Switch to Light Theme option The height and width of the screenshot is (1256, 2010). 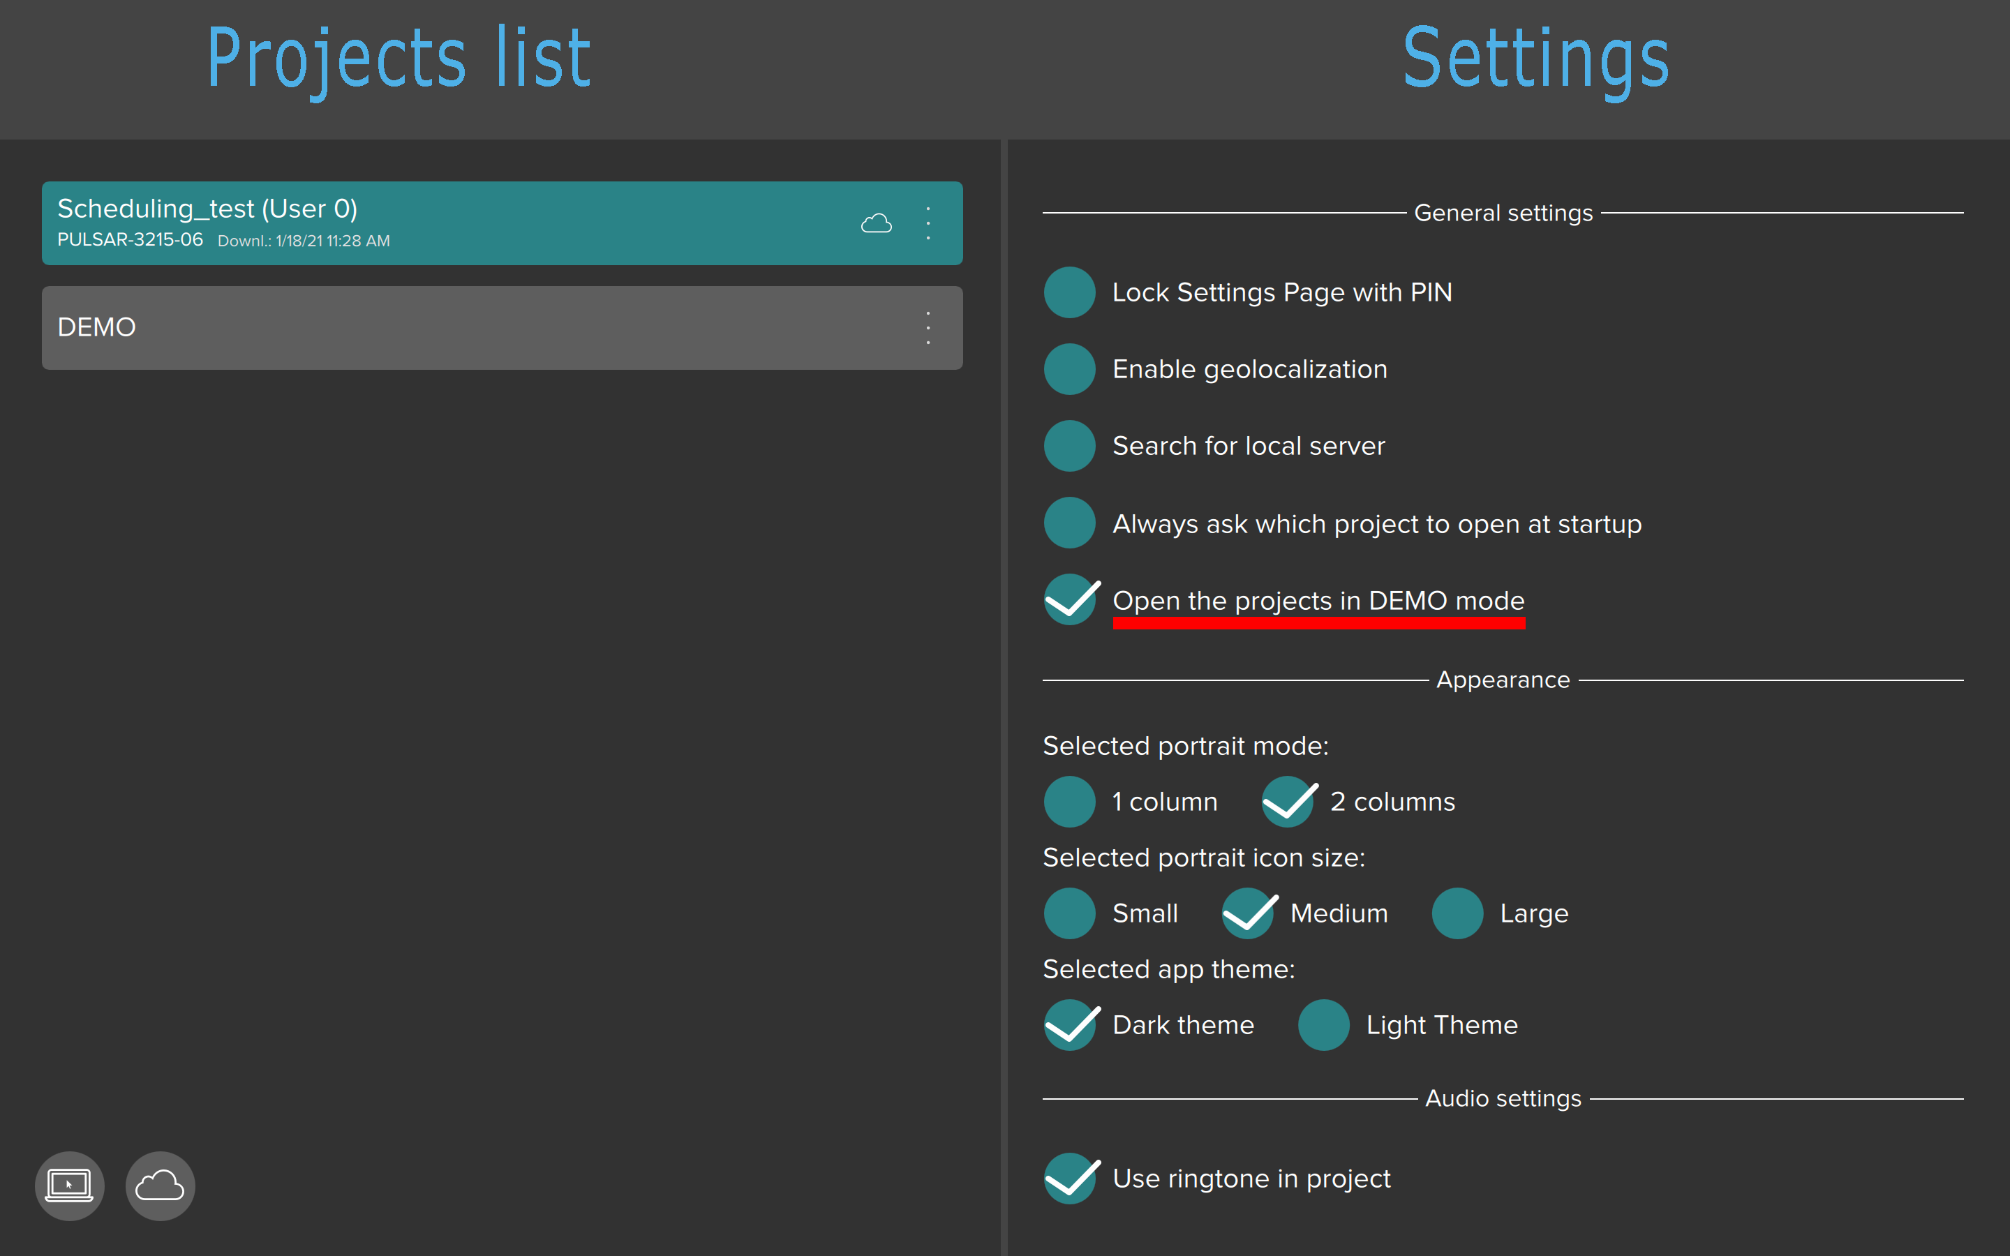point(1324,1025)
